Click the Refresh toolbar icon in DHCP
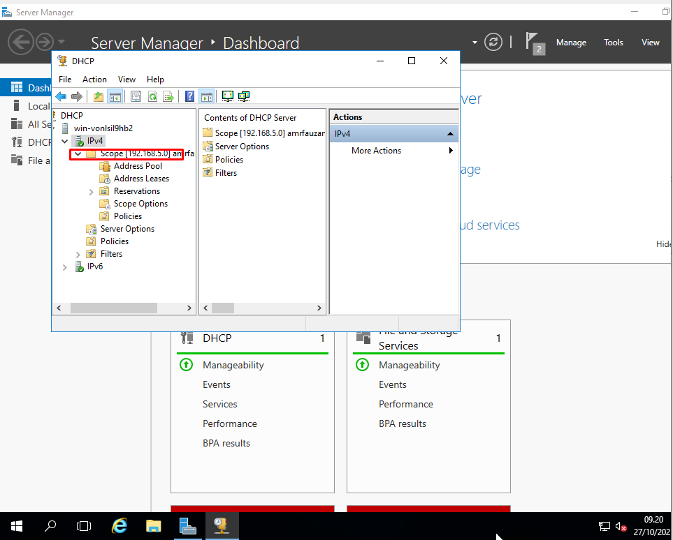 [x=152, y=96]
